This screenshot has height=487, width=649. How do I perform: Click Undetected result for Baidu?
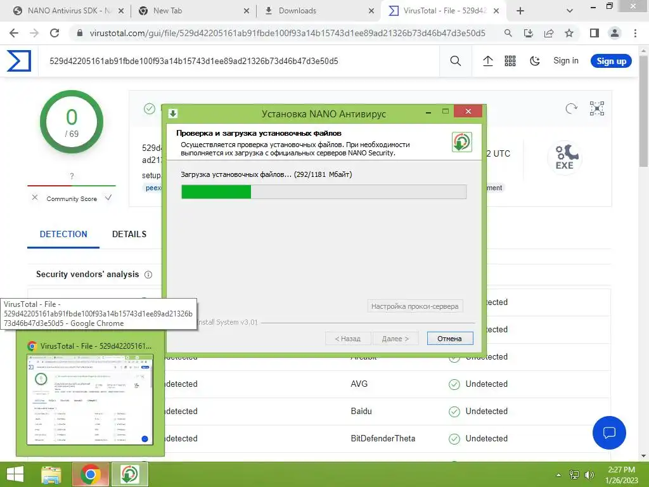pyautogui.click(x=486, y=411)
